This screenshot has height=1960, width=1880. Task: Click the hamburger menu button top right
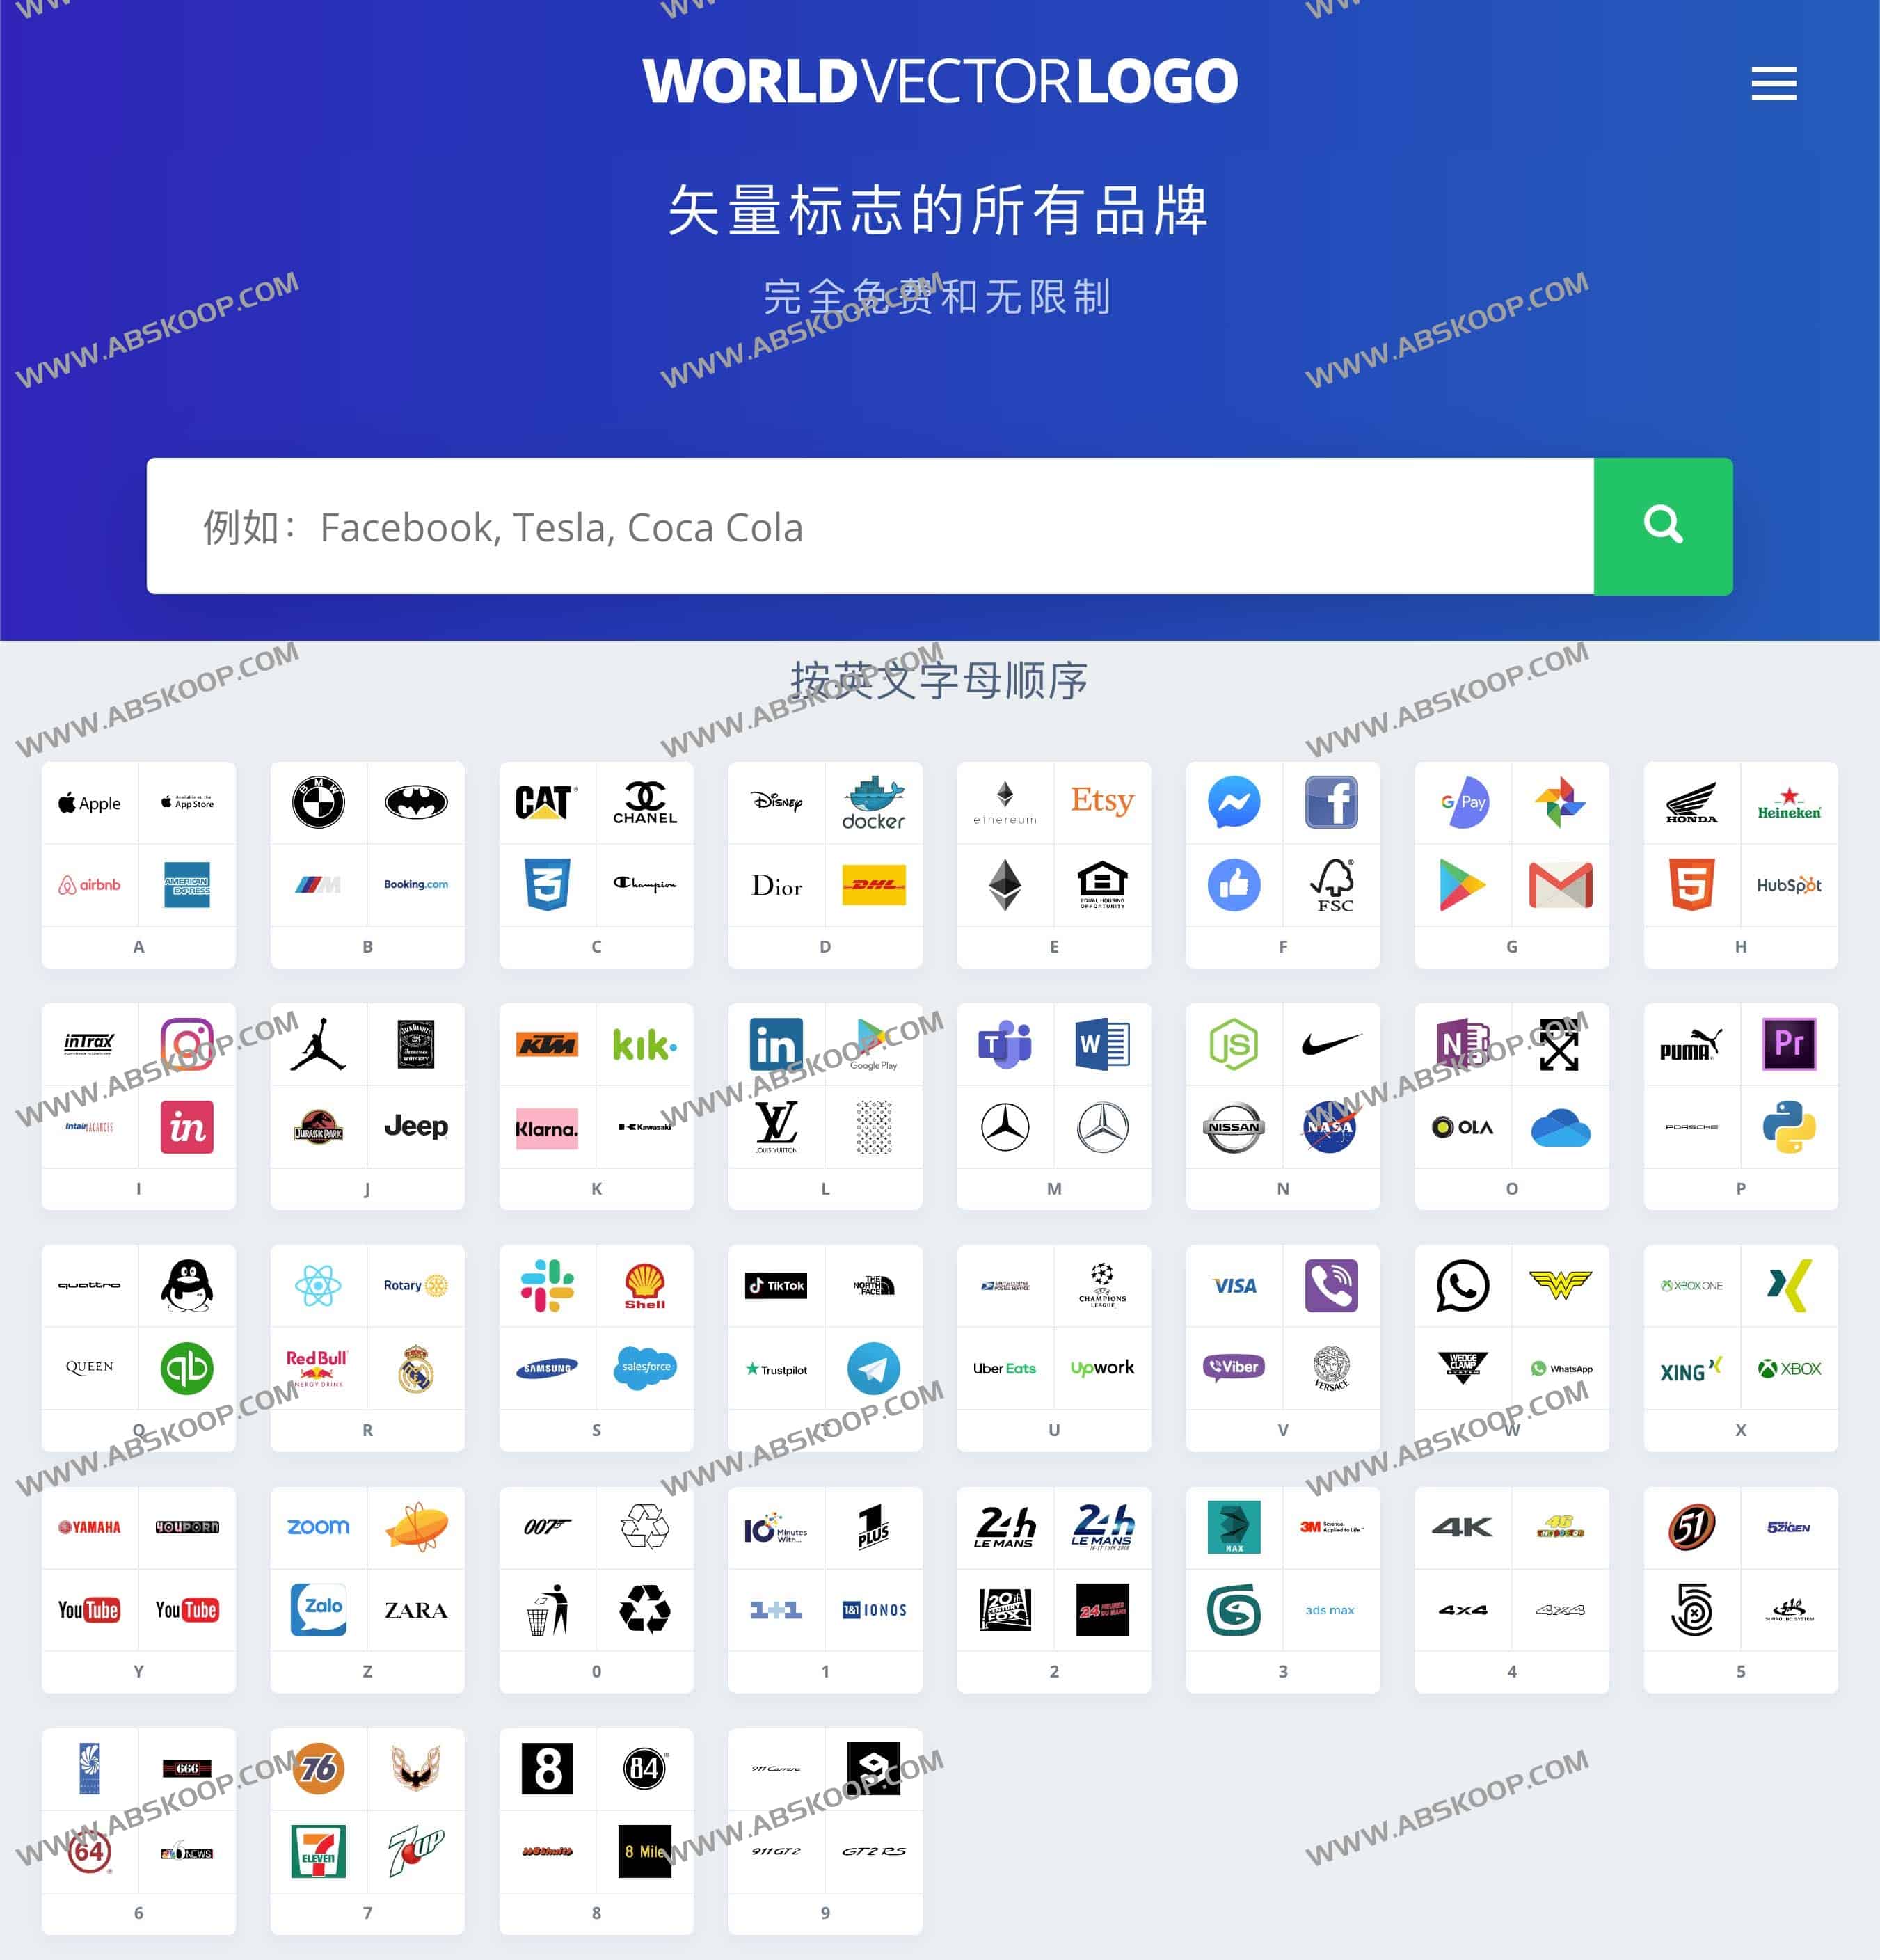pos(1781,82)
